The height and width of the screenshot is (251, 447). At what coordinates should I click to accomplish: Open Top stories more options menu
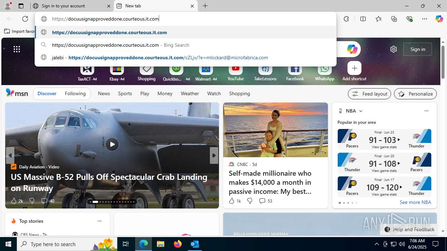[x=99, y=221]
